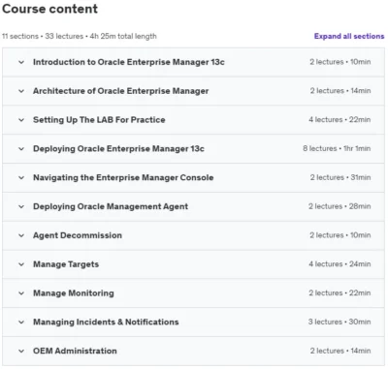
Task: Click the Manage Monitoring section title
Action: pyautogui.click(x=74, y=293)
